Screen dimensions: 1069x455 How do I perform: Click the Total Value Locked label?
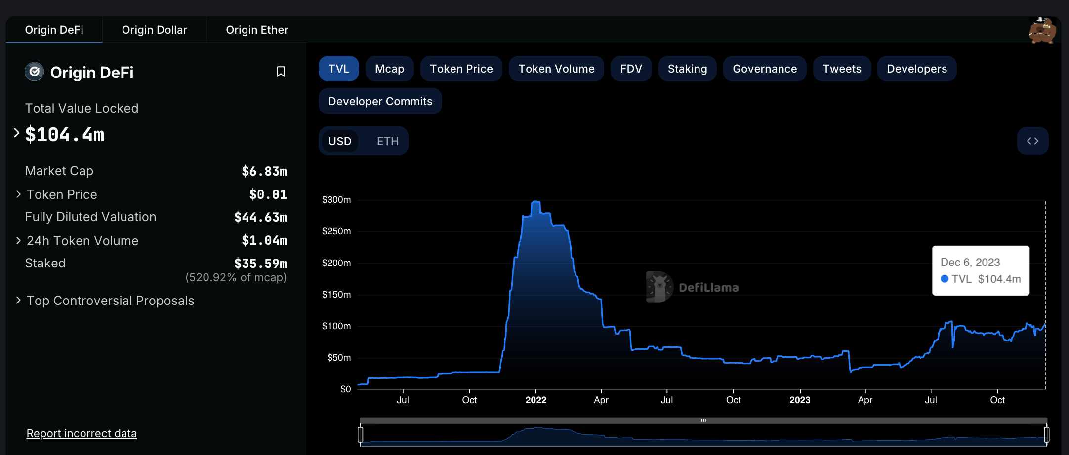point(82,108)
